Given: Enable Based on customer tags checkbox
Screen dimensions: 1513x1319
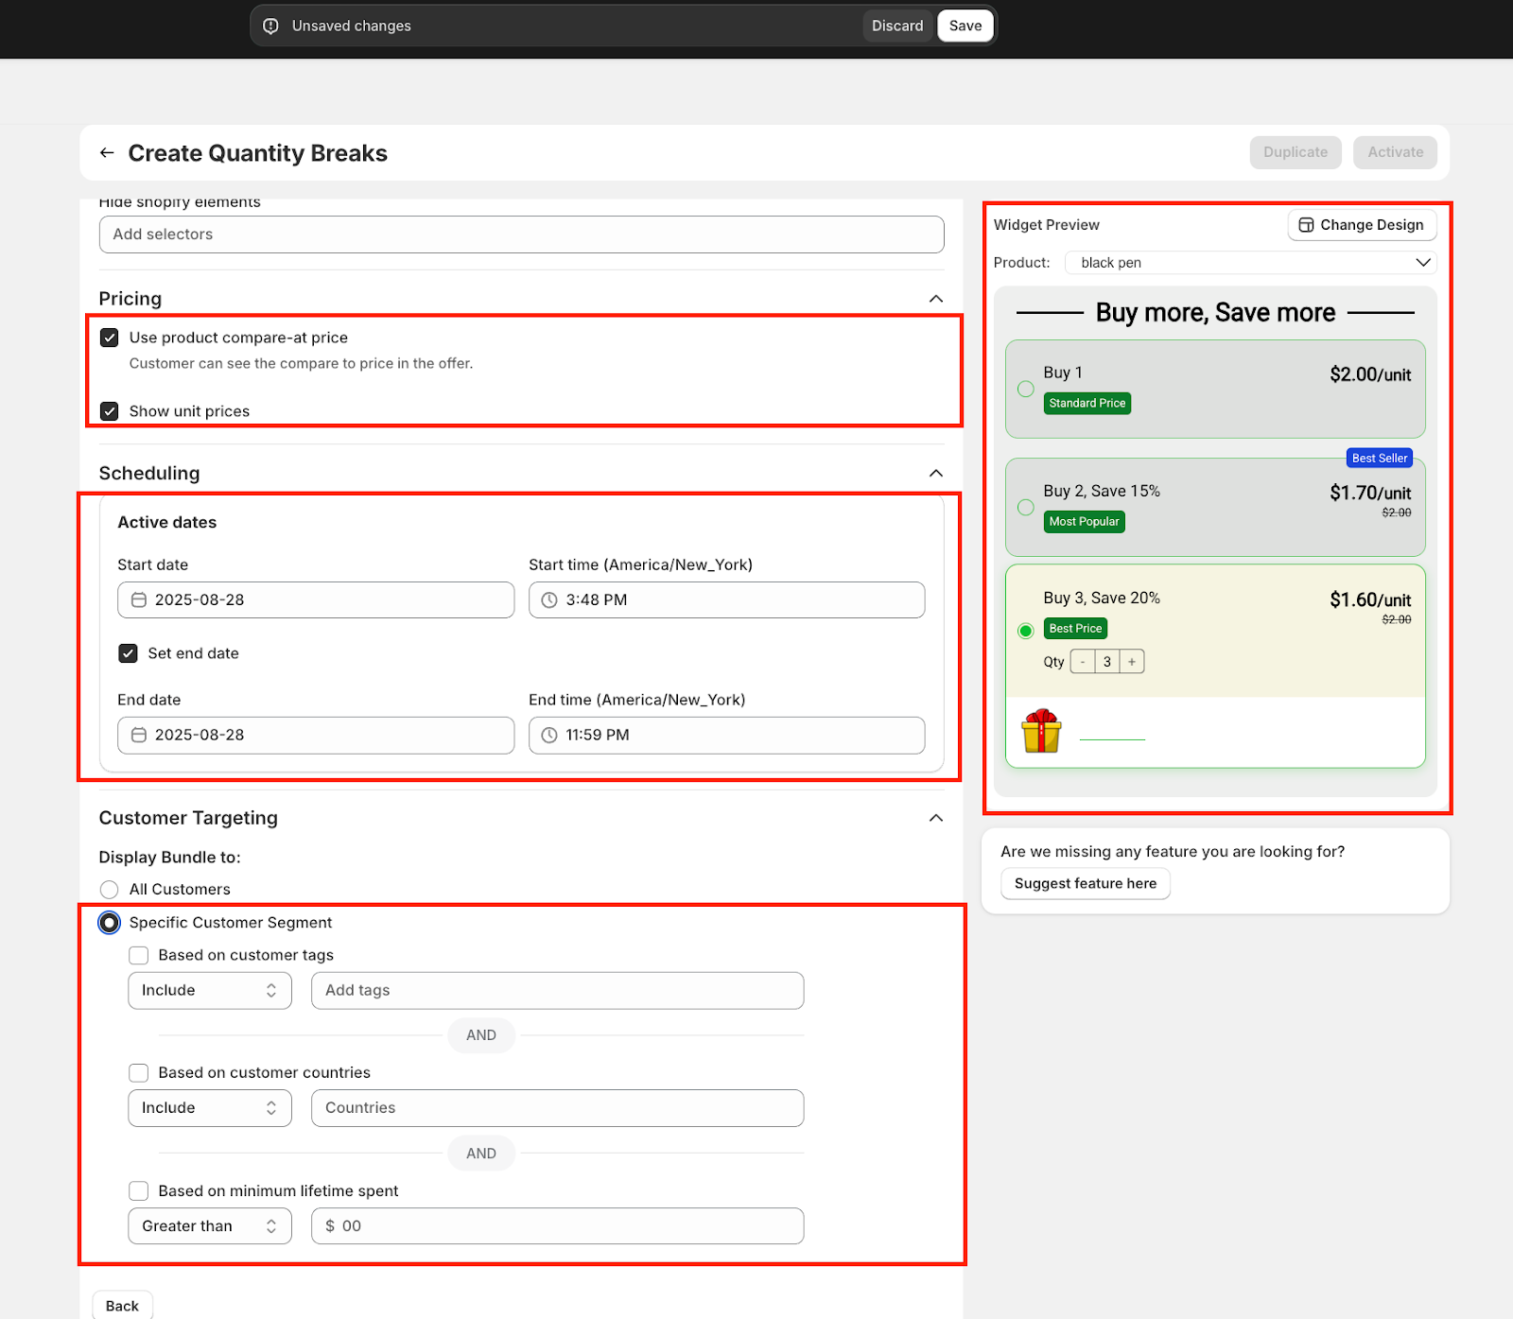Looking at the screenshot, I should click(139, 955).
